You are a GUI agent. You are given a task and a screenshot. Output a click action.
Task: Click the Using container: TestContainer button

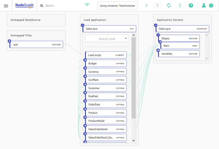118,6
